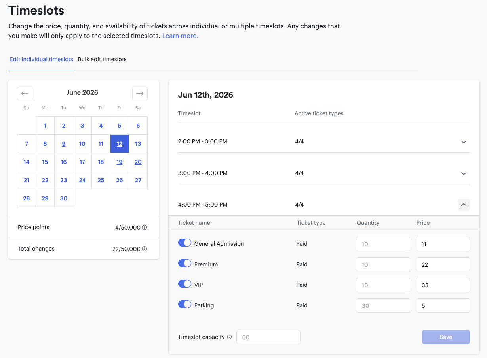Click info icon beside Total changes
Viewport: 487px width, 358px height.
(145, 249)
